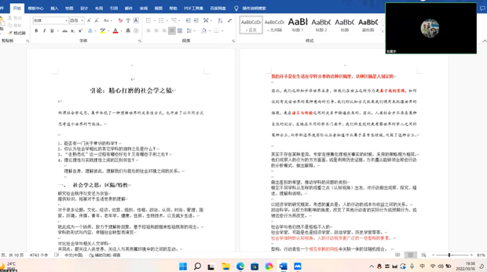Image resolution: width=487 pixels, height=272 pixels.
Task: Sort the selected paragraphs
Action: pyautogui.click(x=220, y=20)
